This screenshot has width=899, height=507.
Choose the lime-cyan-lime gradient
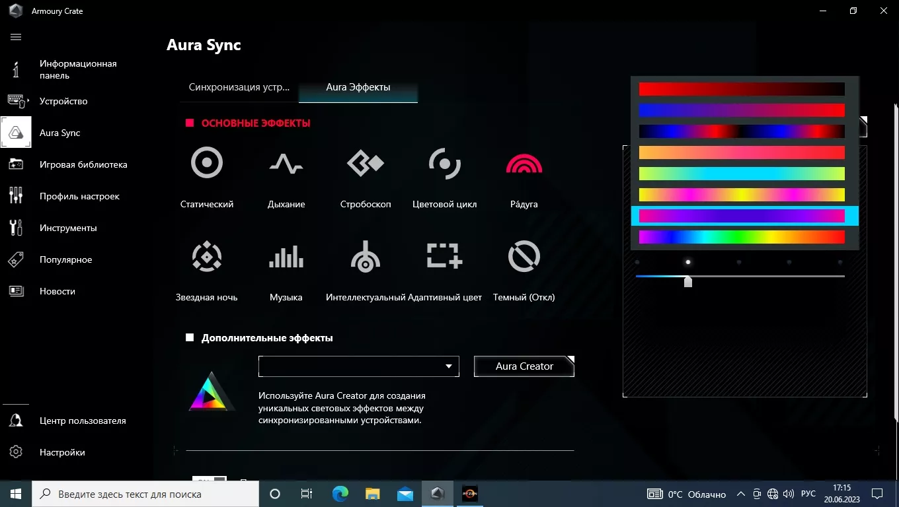(742, 174)
